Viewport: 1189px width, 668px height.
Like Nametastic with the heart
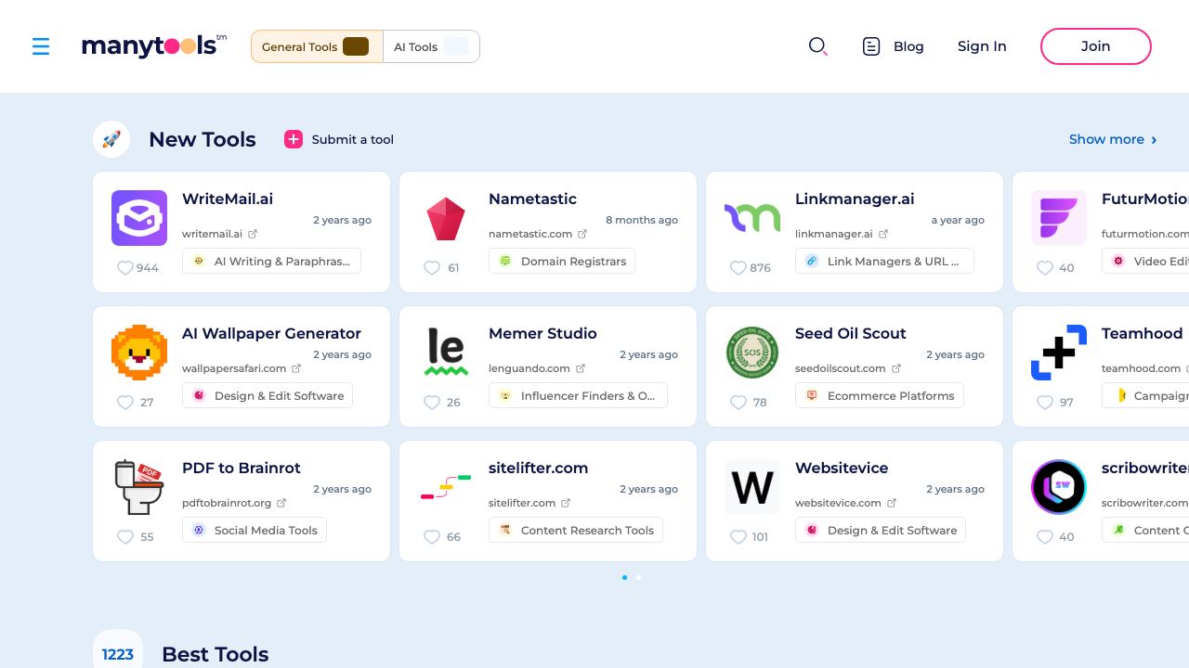(431, 267)
